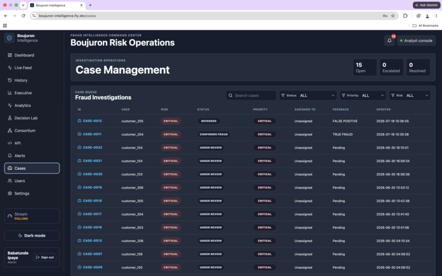Open Live Feed in sidebar
The height and width of the screenshot is (276, 442).
pyautogui.click(x=32, y=67)
